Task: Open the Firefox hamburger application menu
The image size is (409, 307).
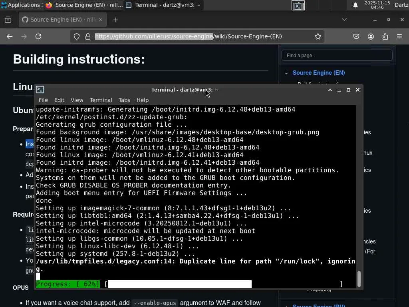Action: [399, 36]
